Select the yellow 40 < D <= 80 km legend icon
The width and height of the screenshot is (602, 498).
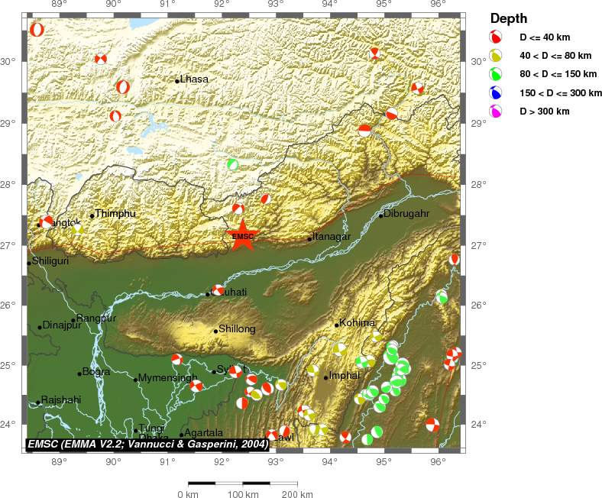click(x=496, y=55)
